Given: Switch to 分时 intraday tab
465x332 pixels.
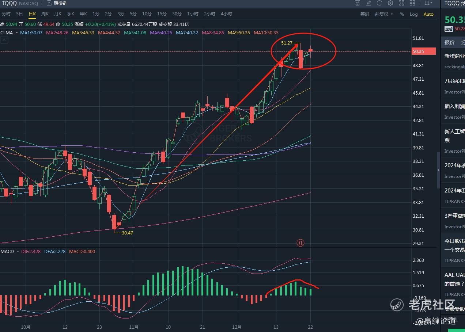Looking at the screenshot, I should [6, 14].
